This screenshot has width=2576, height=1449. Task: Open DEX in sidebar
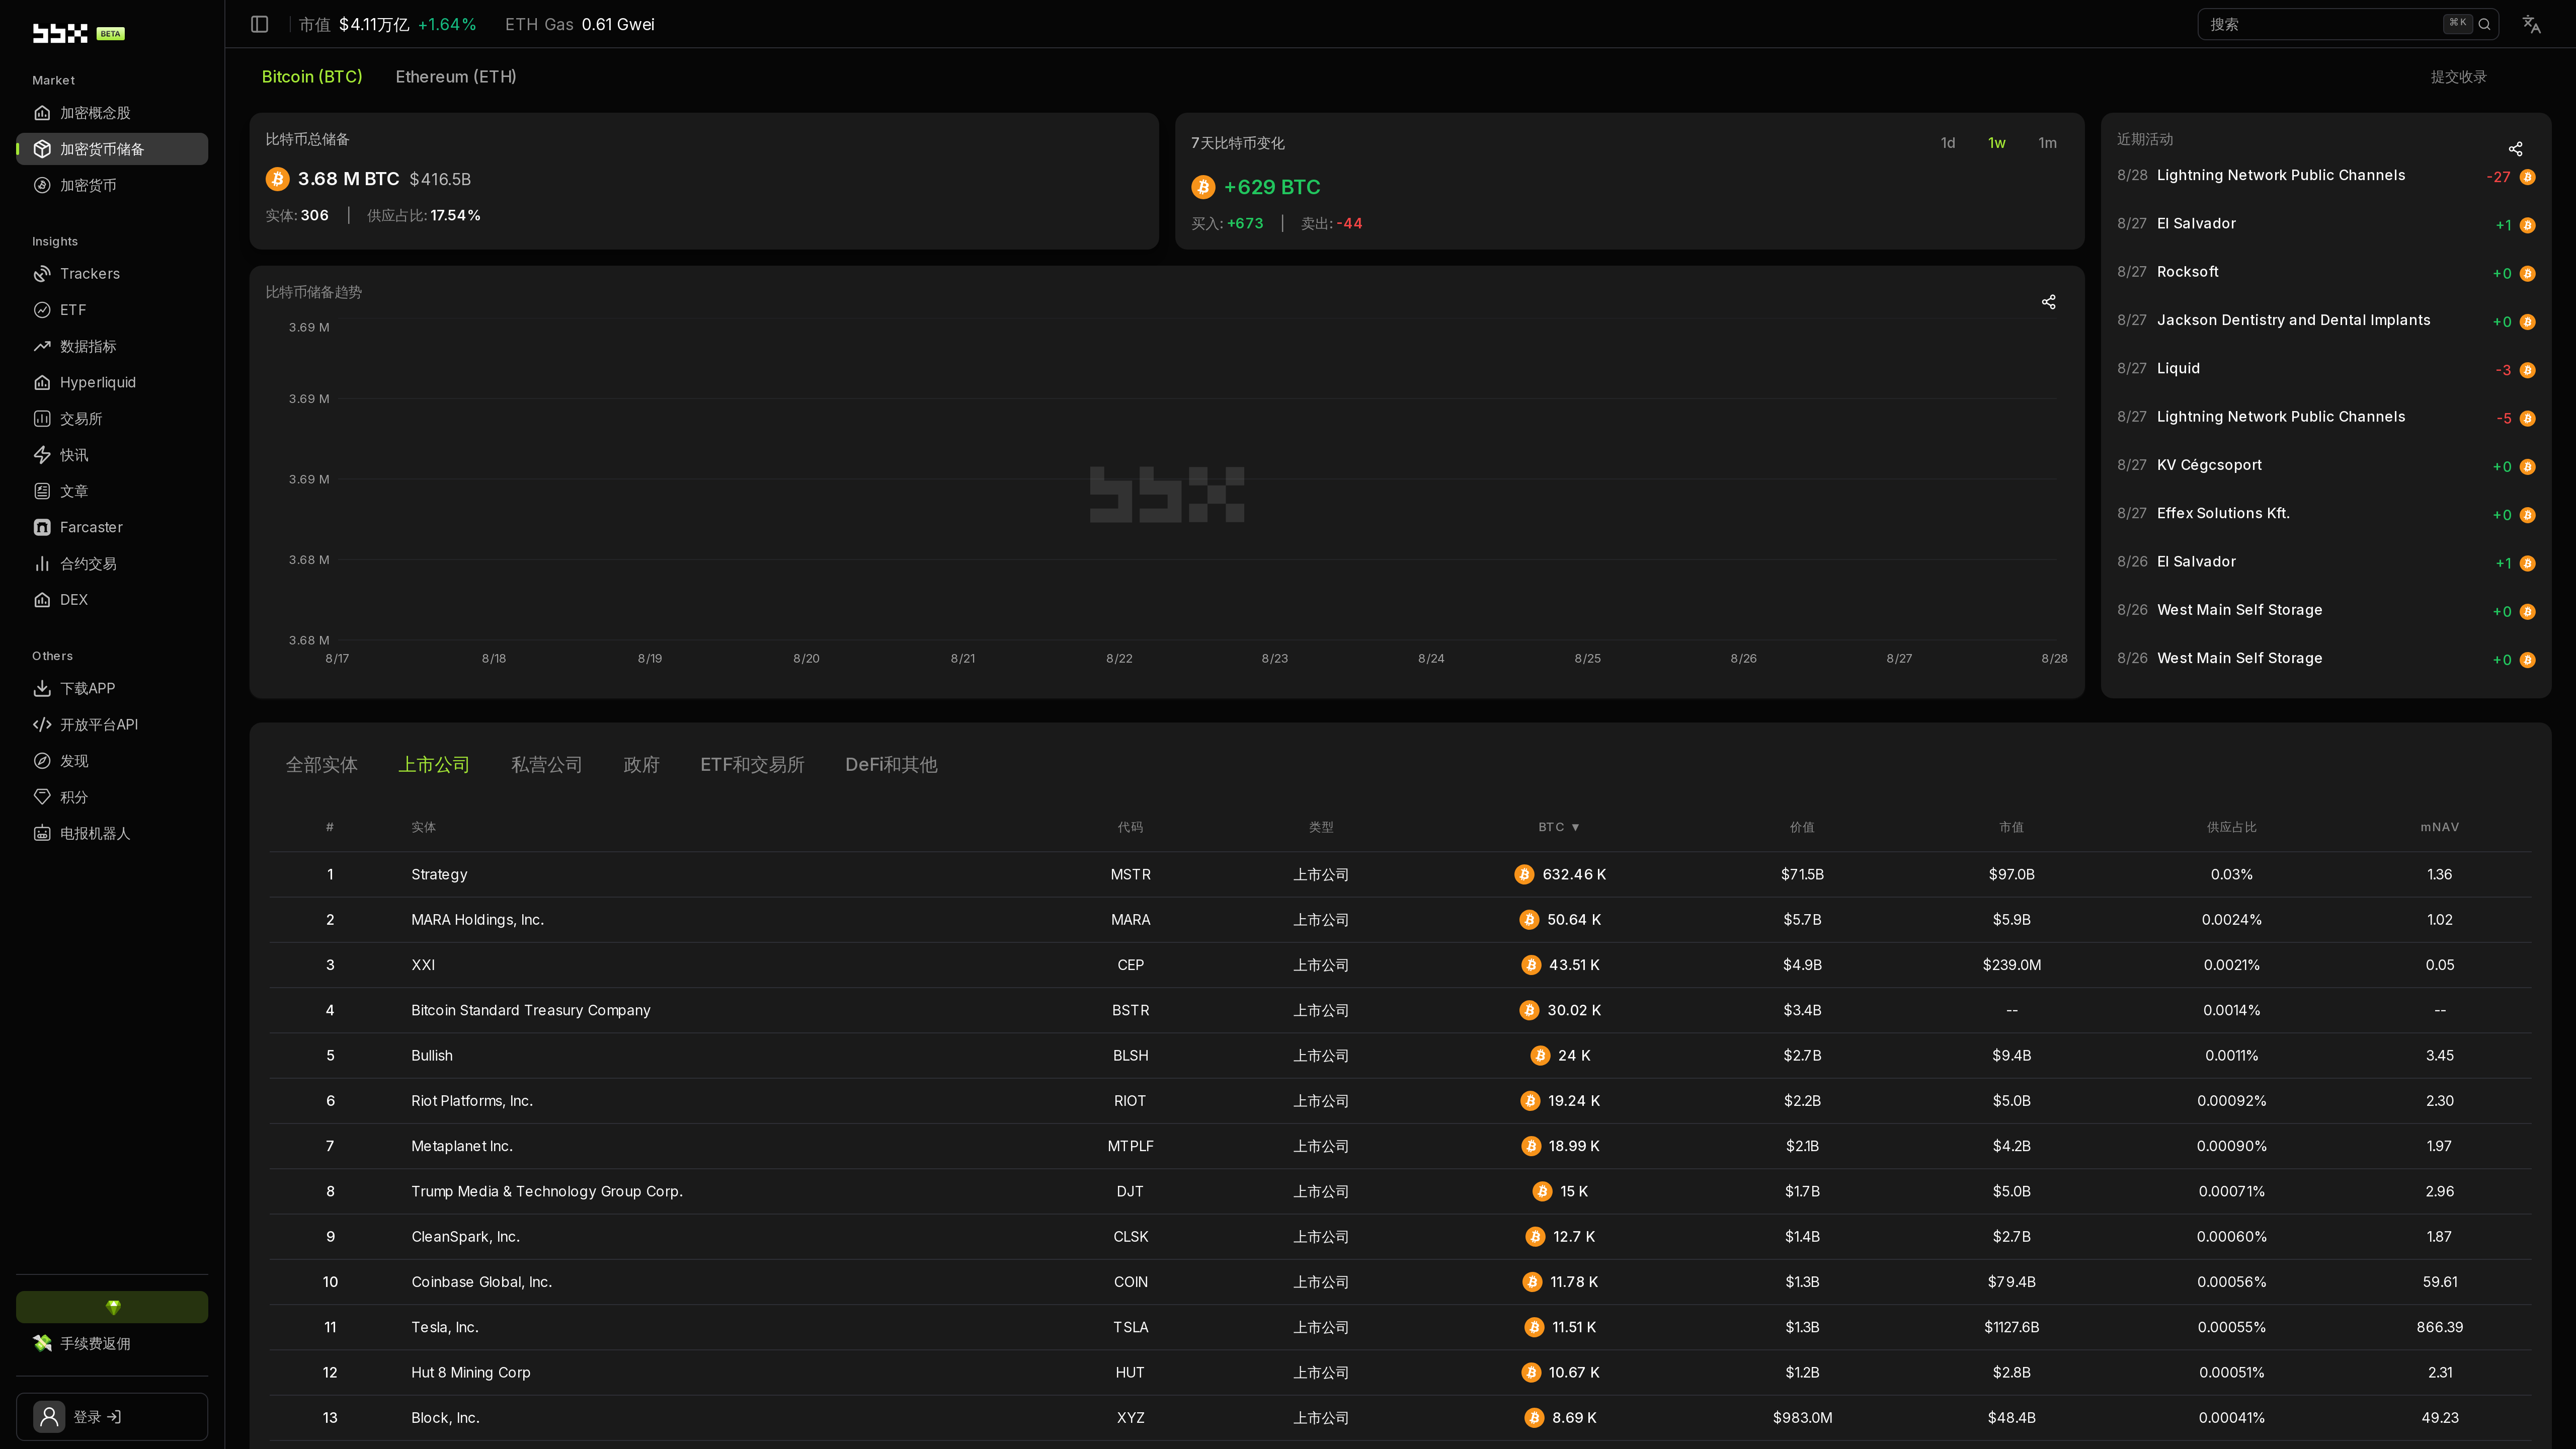[112, 600]
